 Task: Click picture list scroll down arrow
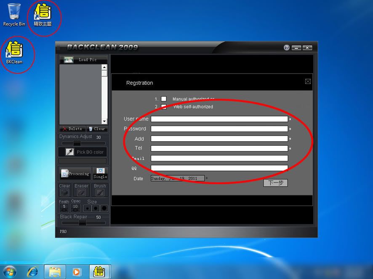click(104, 121)
